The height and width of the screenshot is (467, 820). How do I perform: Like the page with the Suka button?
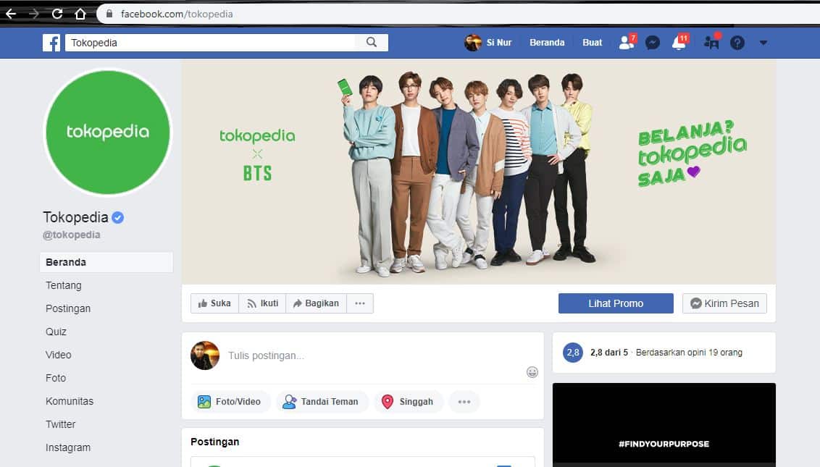point(214,303)
